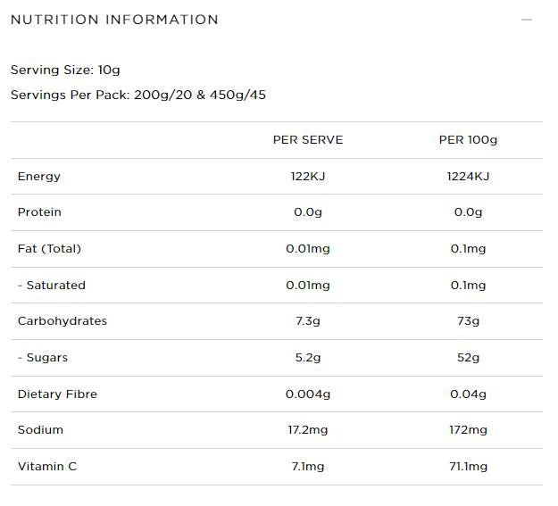Click the 1224KJ energy per 100g value

coord(468,177)
